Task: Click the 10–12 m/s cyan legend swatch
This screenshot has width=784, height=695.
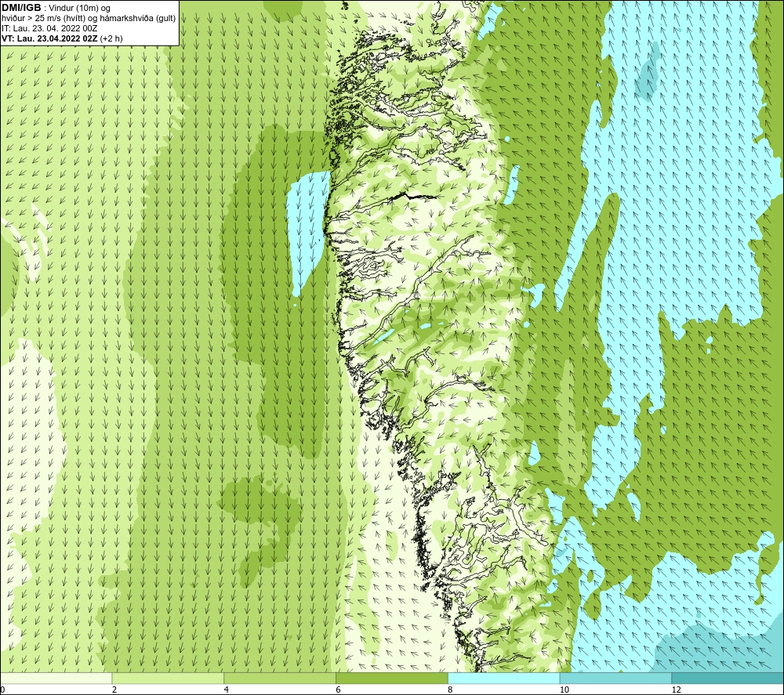Action: click(x=616, y=678)
